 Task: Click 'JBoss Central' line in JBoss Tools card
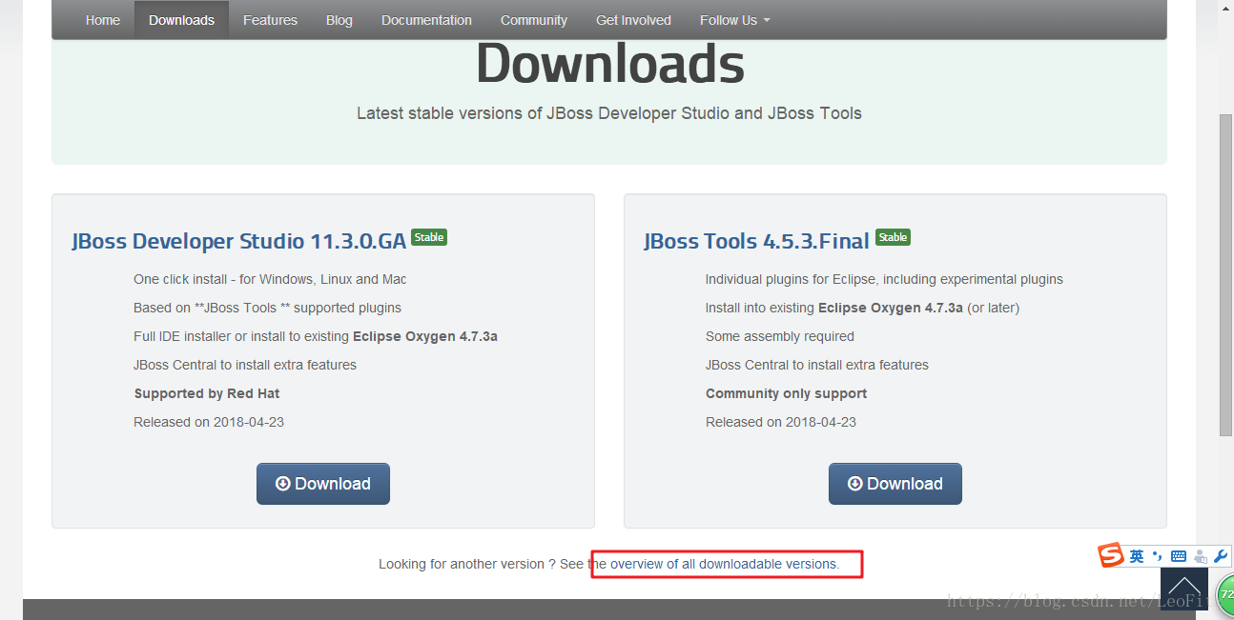click(x=817, y=365)
